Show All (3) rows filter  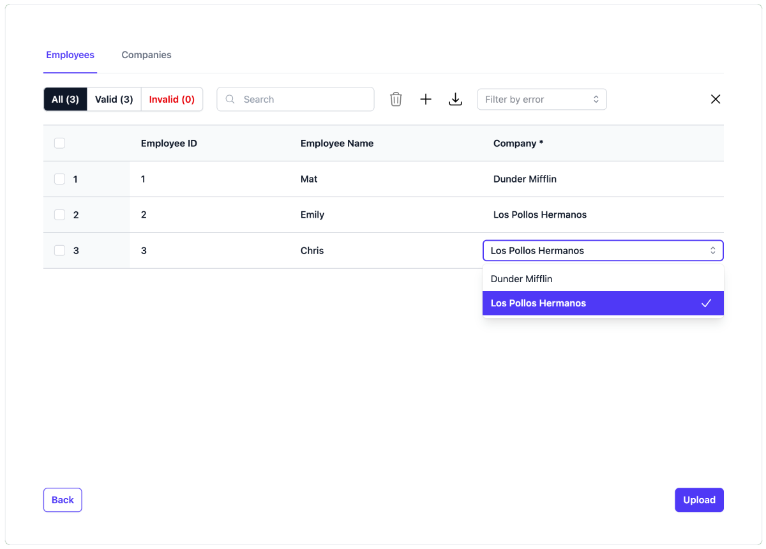[65, 99]
